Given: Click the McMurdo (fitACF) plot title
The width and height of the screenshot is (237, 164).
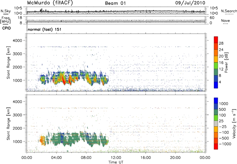Looking at the screenshot, I should pyautogui.click(x=50, y=3).
